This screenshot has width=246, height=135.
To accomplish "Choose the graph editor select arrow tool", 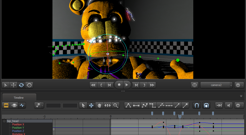I will click(x=83, y=106).
